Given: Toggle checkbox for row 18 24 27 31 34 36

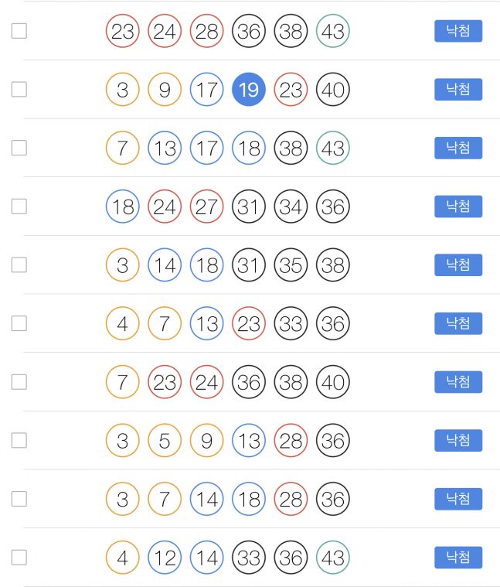Looking at the screenshot, I should click(x=19, y=206).
